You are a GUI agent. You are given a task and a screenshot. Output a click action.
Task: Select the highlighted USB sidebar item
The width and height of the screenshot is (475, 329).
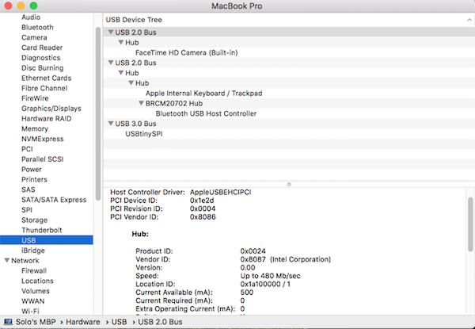pyautogui.click(x=47, y=240)
